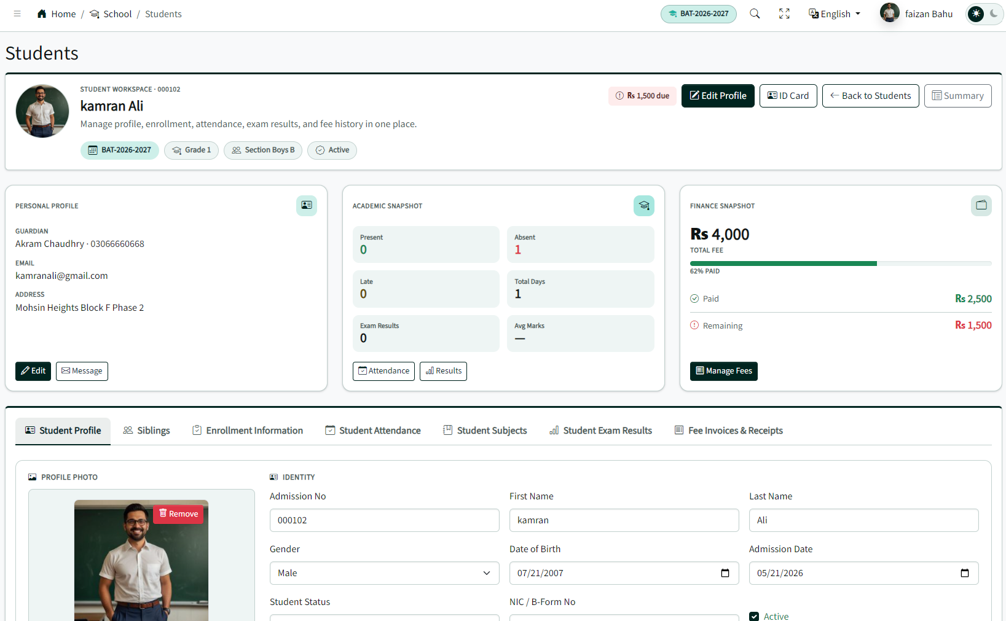1006x621 pixels.
Task: Open the English language dropdown
Action: [835, 14]
